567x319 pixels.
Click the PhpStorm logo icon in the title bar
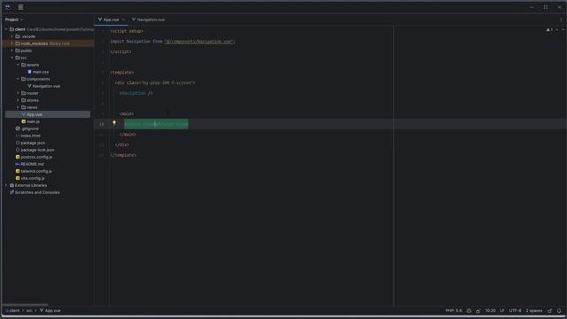click(x=8, y=7)
